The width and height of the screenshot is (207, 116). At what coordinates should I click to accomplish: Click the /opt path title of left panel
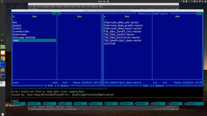(x=57, y=14)
